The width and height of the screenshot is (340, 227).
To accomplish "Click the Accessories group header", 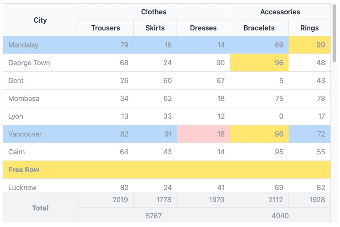I will (x=280, y=12).
